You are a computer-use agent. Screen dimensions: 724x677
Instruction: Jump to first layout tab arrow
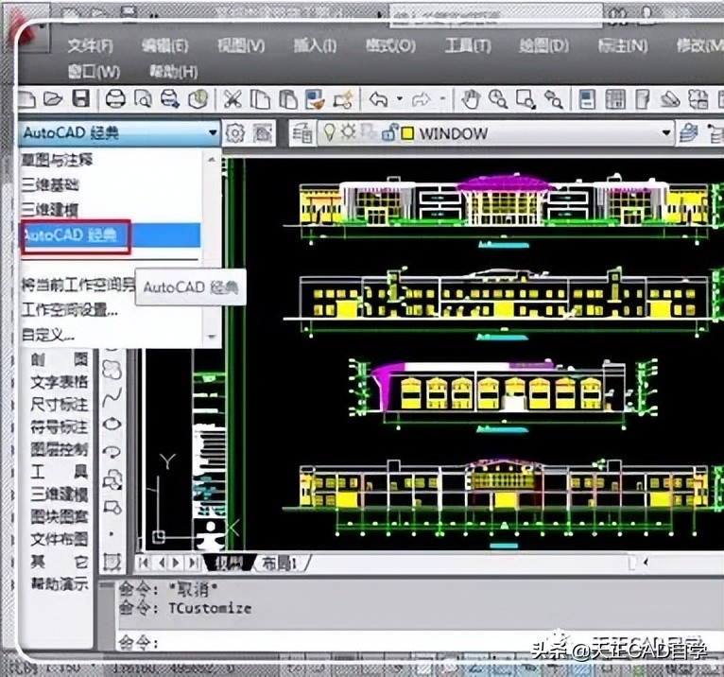(144, 563)
